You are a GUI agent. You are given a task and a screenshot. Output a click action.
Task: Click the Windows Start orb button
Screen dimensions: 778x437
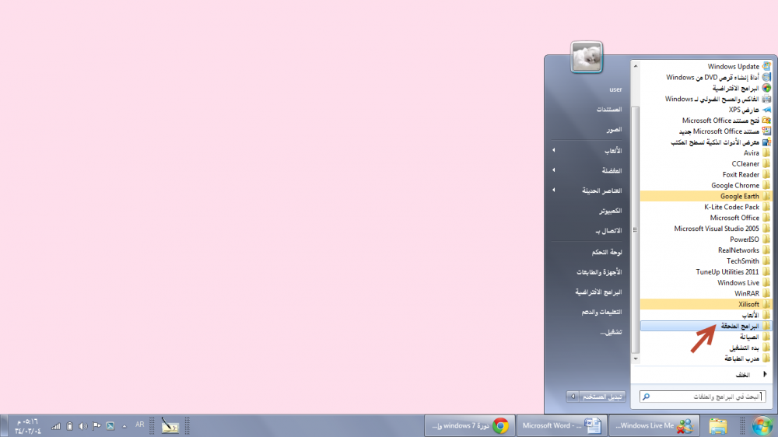pos(762,425)
